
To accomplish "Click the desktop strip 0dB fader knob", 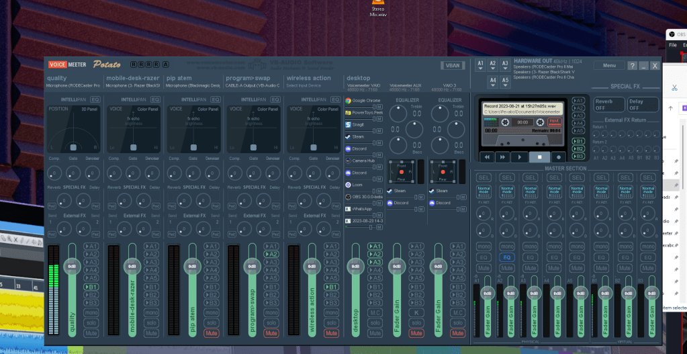I will [x=355, y=267].
